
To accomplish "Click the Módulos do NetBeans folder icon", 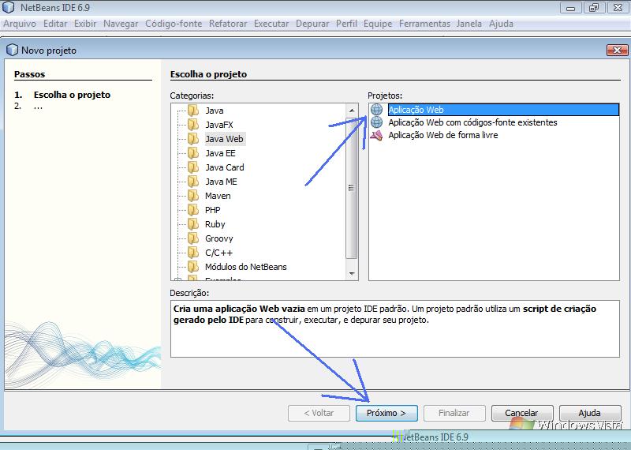I will click(x=193, y=267).
